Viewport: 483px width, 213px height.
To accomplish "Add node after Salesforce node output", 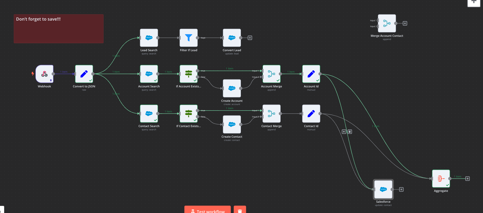I will tap(401, 189).
